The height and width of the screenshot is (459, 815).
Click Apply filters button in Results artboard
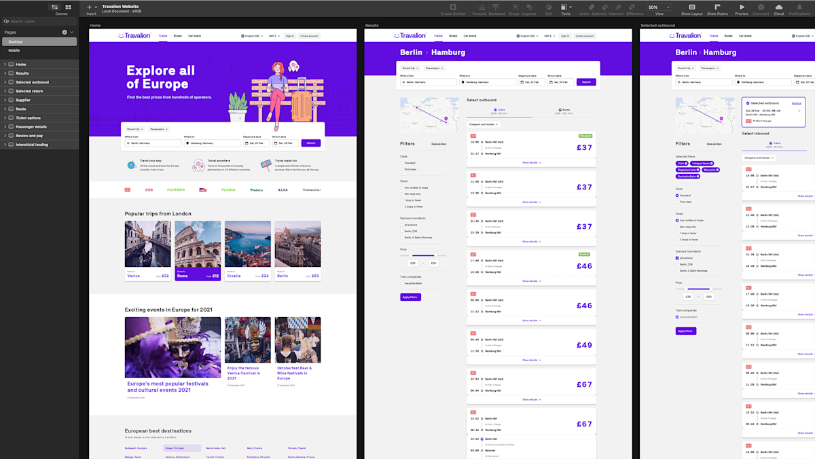[410, 297]
